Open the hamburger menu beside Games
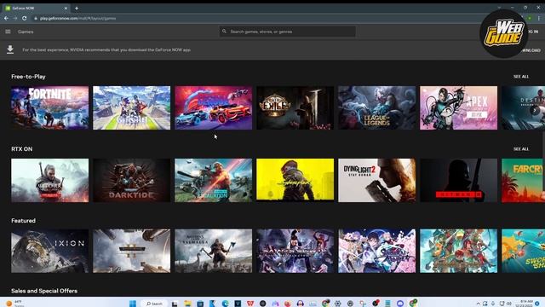545x307 pixels. 8,32
